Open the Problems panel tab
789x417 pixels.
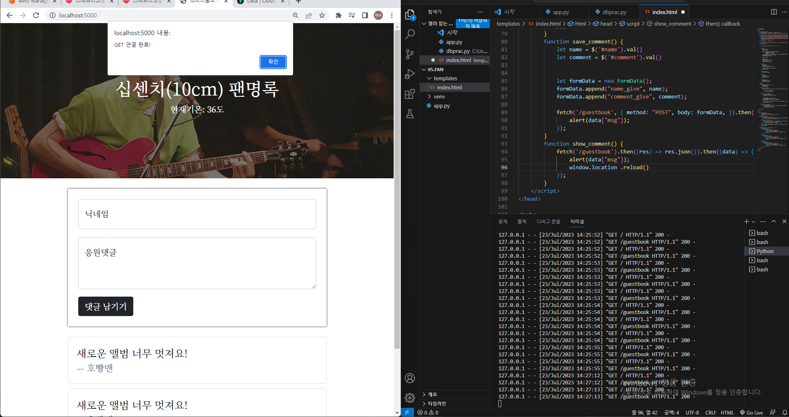503,222
